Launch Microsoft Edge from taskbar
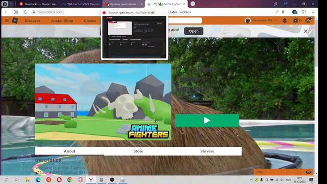327x184 pixels. pyautogui.click(x=38, y=179)
